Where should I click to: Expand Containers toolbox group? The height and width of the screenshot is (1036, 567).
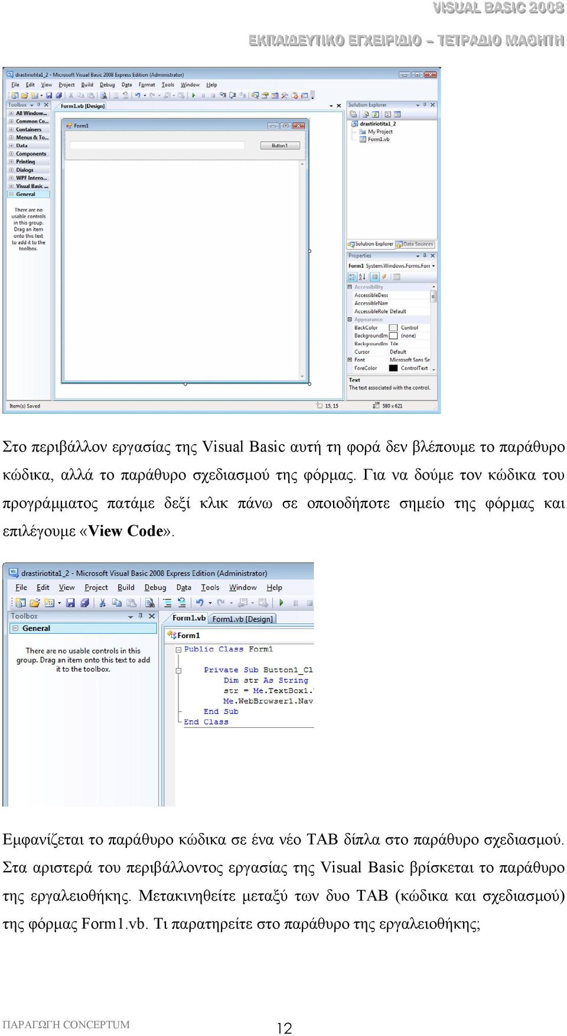coord(11,129)
